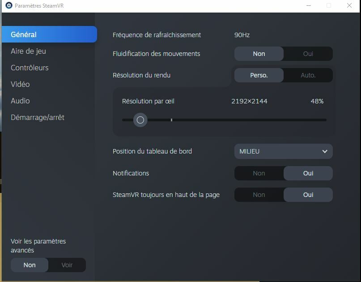Click the default marker on the resolution slider

click(171, 120)
